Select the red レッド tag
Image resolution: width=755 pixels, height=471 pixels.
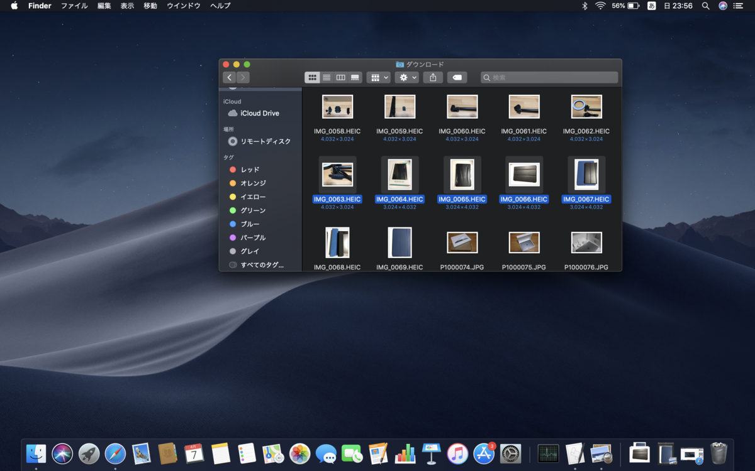(249, 170)
